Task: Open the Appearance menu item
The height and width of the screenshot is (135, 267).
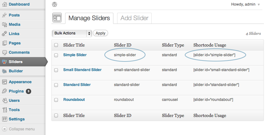Action: point(20,82)
